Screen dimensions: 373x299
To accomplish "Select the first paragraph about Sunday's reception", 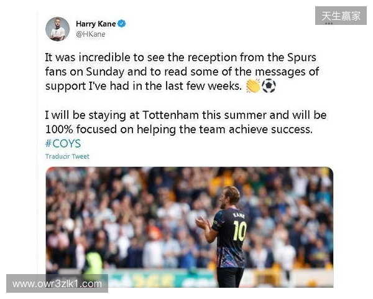I will tap(182, 72).
